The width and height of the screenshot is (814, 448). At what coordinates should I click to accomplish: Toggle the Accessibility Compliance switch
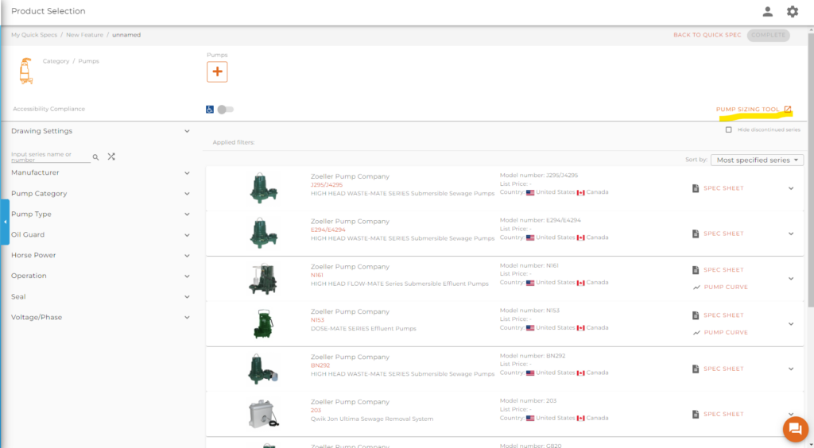[225, 110]
